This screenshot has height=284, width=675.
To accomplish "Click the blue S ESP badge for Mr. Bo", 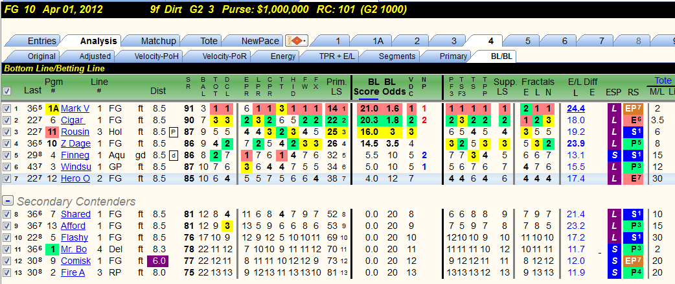I will point(613,249).
